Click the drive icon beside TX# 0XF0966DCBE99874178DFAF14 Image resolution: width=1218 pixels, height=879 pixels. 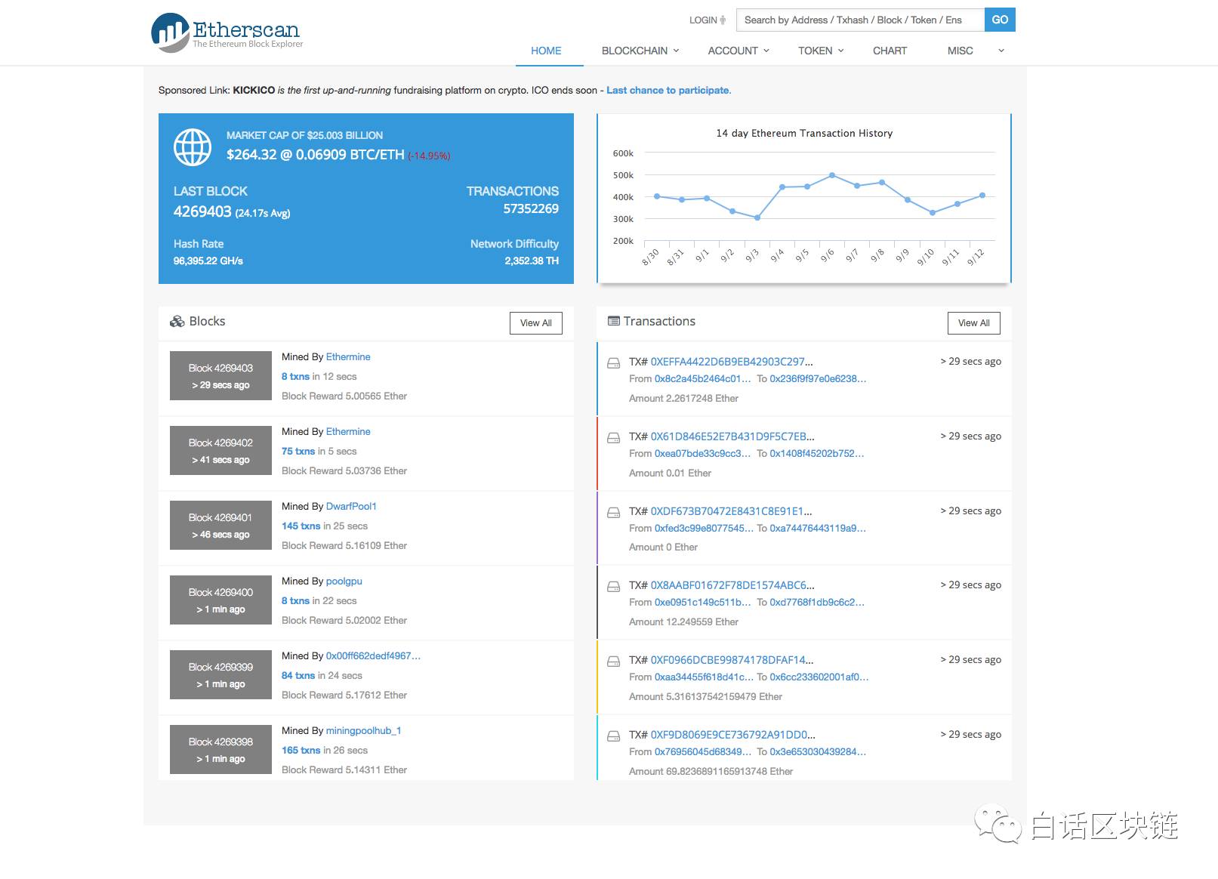coord(614,661)
